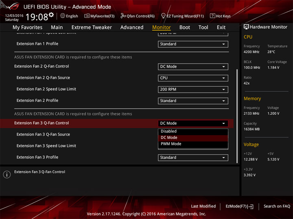293x219 pixels.
Task: Open the Tool tab
Action: (203, 28)
